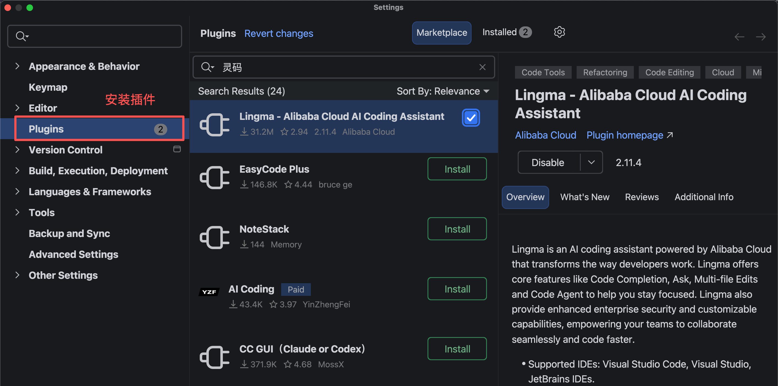The height and width of the screenshot is (386, 778).
Task: Install the CC GUI plugin
Action: pos(457,349)
